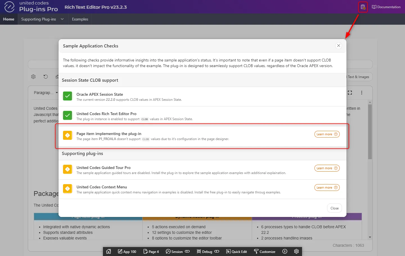This screenshot has width=405, height=256.
Task: Open the Paragraph format dropdown
Action: 46,93
